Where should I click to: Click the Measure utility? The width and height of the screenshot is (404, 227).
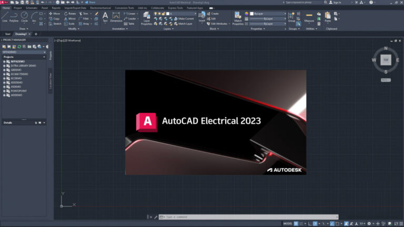(309, 17)
